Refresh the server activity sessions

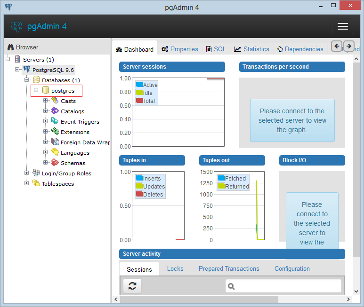[132, 286]
